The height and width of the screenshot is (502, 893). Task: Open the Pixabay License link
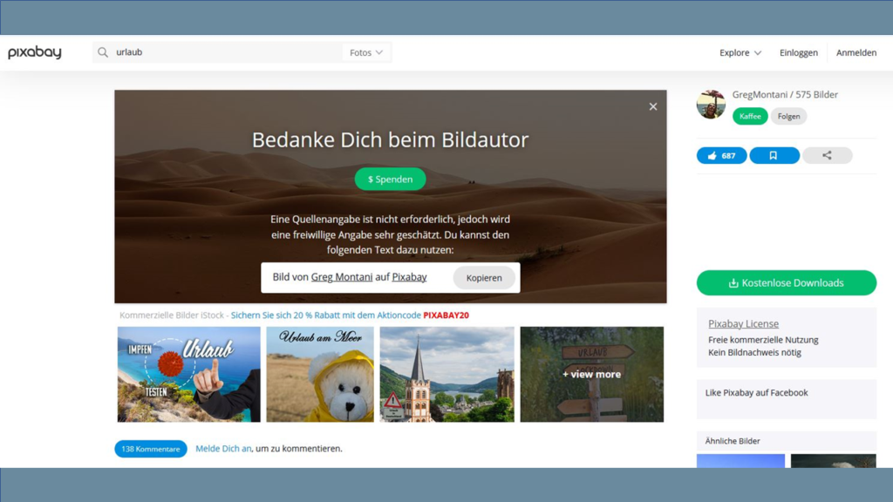(743, 323)
